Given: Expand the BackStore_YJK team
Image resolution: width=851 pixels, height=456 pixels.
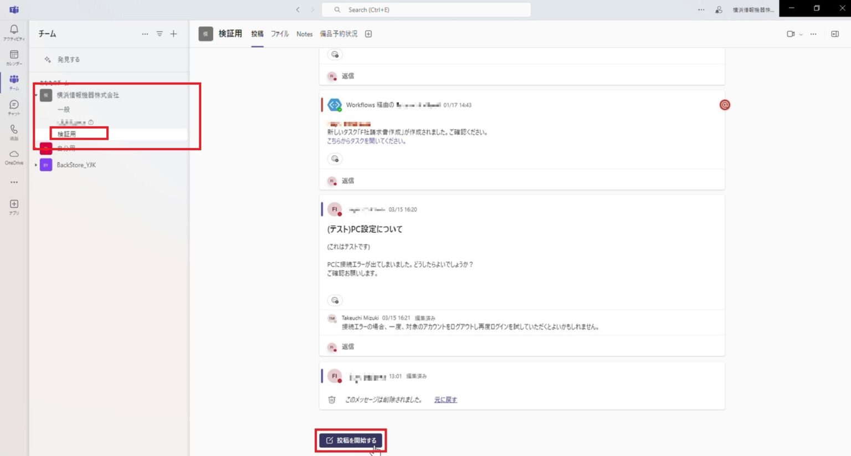Looking at the screenshot, I should coord(35,165).
